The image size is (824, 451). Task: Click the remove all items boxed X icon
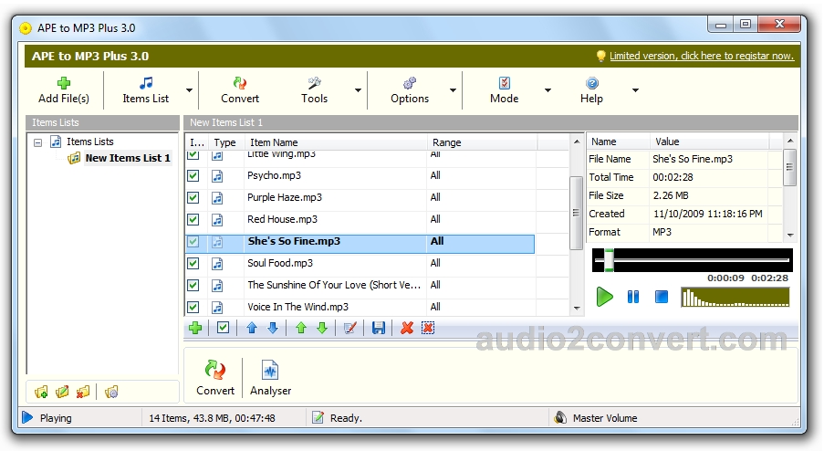(x=428, y=328)
